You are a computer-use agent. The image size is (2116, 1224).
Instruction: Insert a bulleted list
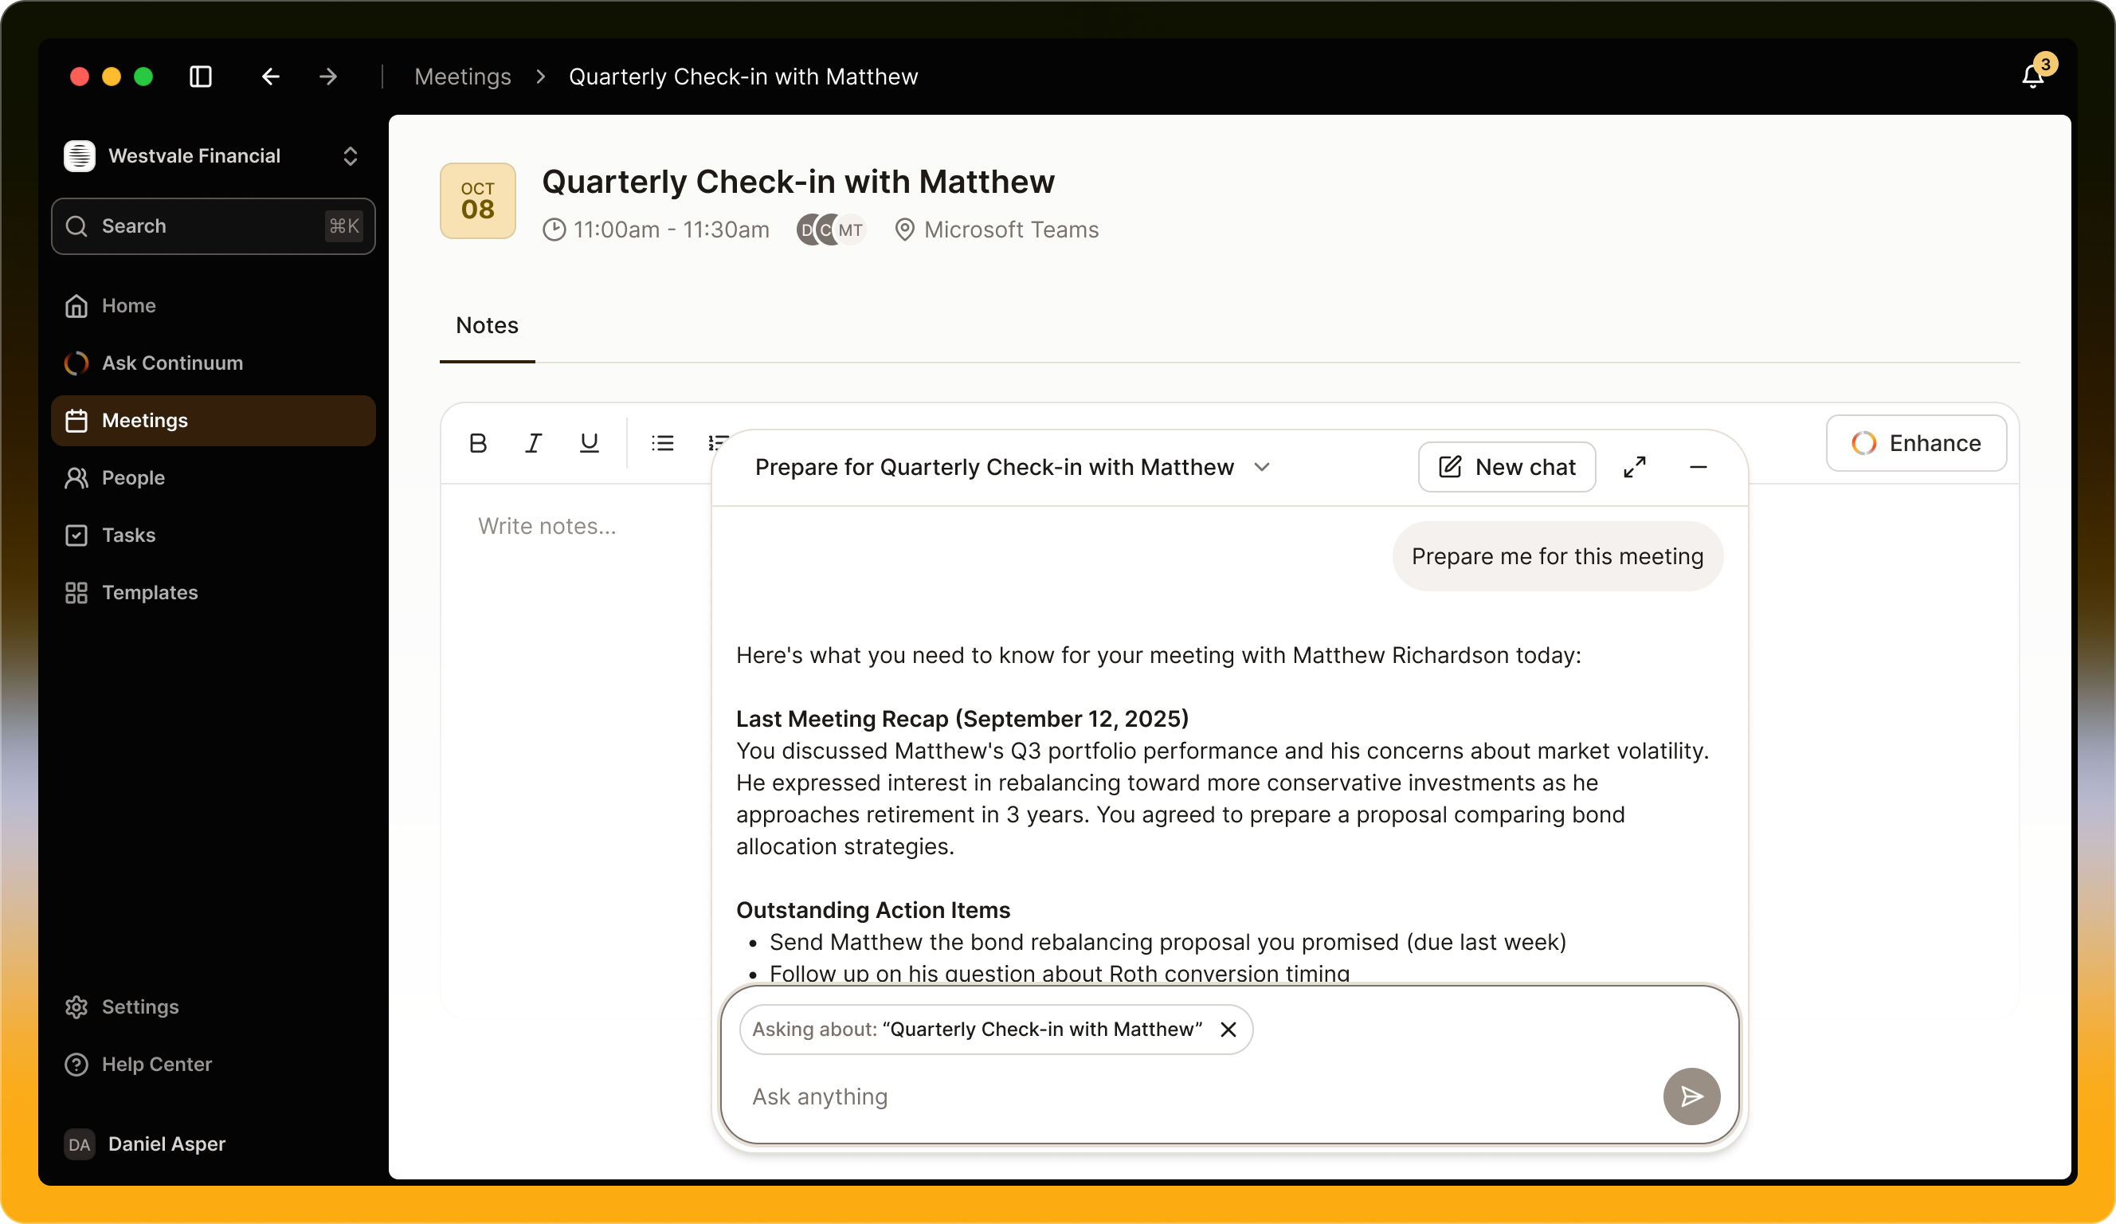(x=662, y=443)
